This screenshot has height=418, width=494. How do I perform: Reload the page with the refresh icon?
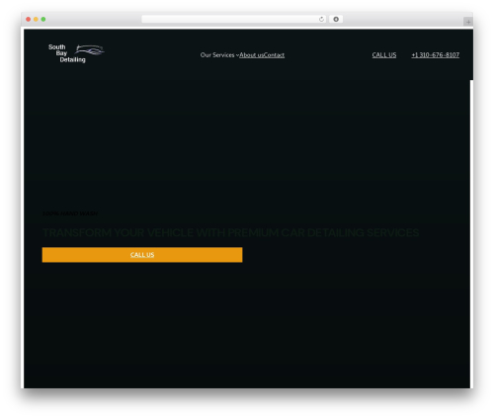[x=321, y=19]
